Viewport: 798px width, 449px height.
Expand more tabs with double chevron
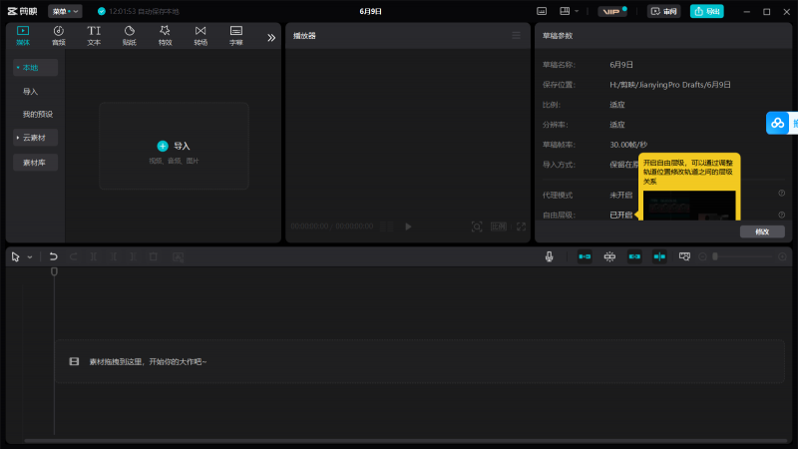(x=270, y=37)
